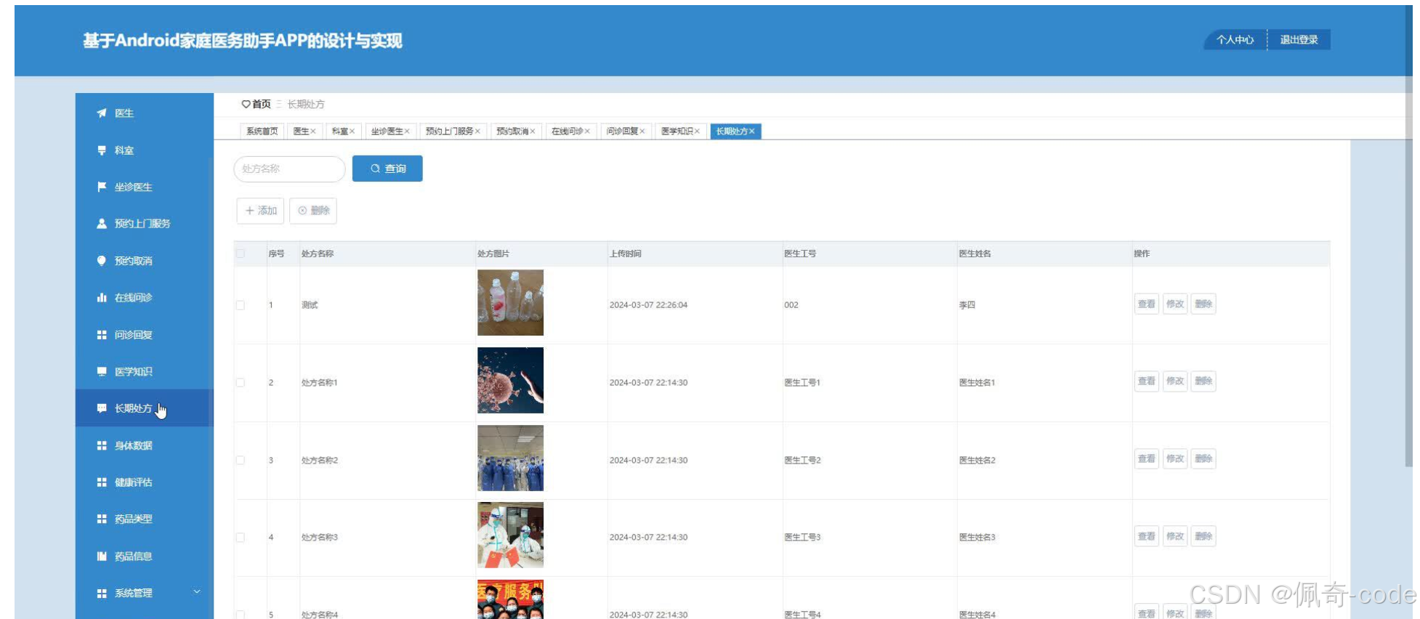Screen dimensions: 1420x619
Task: Click 修改 for the 处方名称2 row
Action: [1175, 459]
